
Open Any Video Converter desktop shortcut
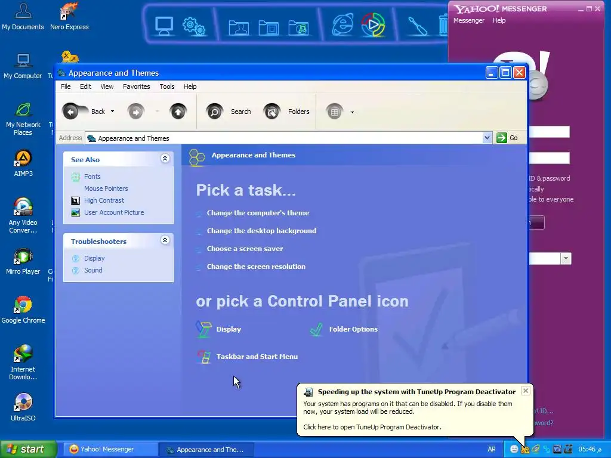[23, 216]
